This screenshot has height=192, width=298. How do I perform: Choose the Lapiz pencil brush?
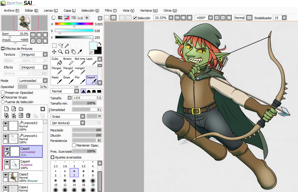click(x=91, y=61)
